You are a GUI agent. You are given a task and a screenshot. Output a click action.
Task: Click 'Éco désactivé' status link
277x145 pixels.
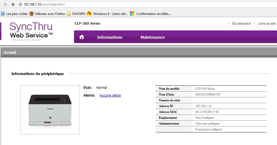click(242, 24)
